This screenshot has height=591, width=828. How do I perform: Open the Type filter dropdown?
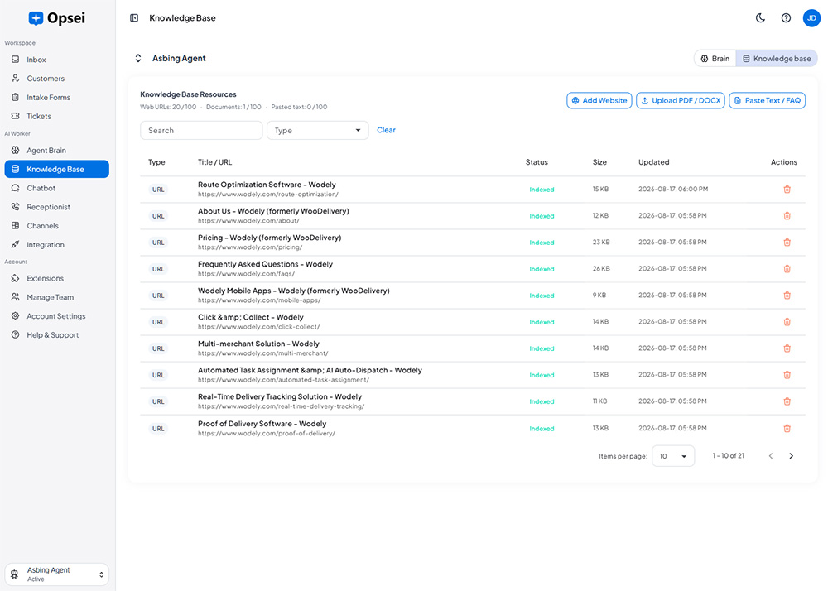coord(317,130)
